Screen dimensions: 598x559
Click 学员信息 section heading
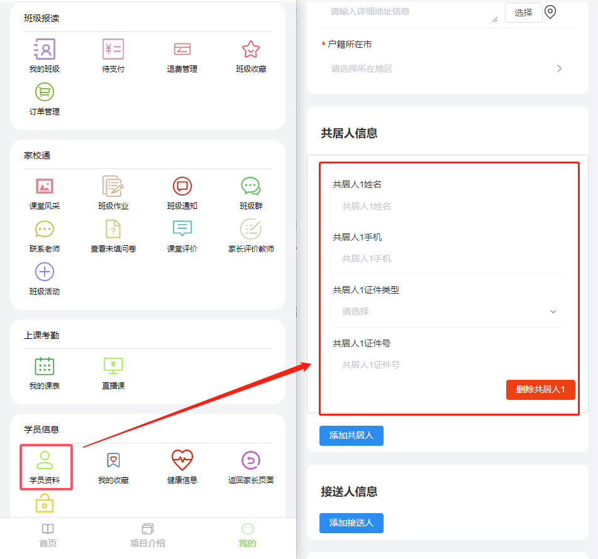[42, 429]
